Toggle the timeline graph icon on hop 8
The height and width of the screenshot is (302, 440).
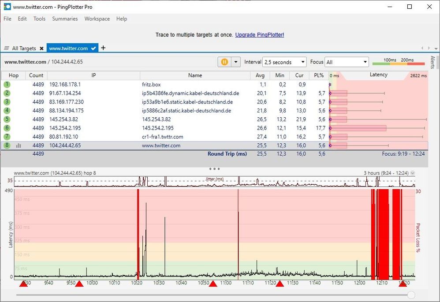pos(19,145)
